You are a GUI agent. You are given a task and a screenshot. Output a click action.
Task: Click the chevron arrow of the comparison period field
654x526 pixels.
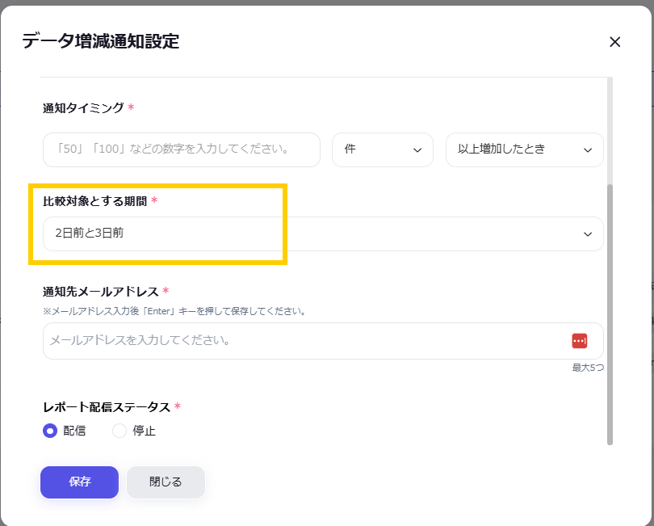[x=587, y=234]
